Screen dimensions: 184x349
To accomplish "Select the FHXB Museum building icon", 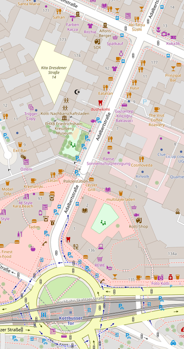I will pyautogui.click(x=64, y=118).
